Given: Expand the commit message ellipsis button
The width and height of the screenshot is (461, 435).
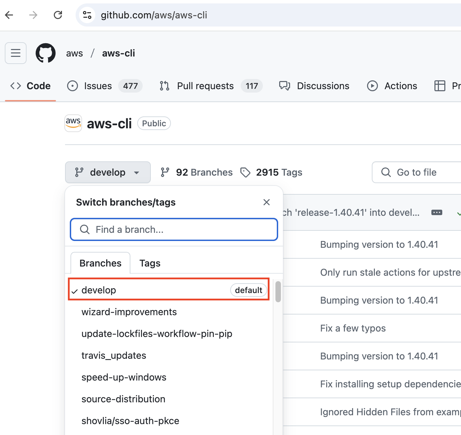Looking at the screenshot, I should [436, 212].
